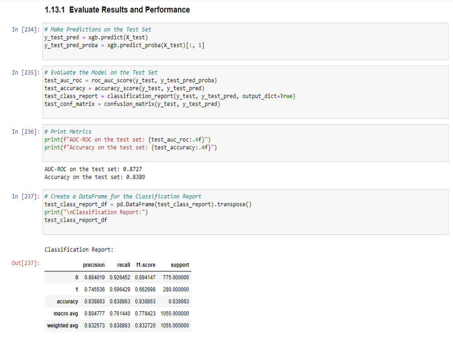Image resolution: width=453 pixels, height=339 pixels.
Task: Click the test_accuracy accuracy_score line
Action: tap(124, 88)
